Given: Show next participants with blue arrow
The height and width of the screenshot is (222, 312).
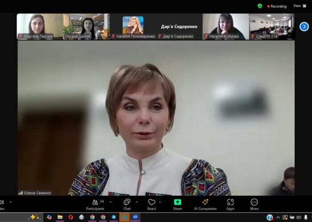Looking at the screenshot, I should click(x=304, y=27).
